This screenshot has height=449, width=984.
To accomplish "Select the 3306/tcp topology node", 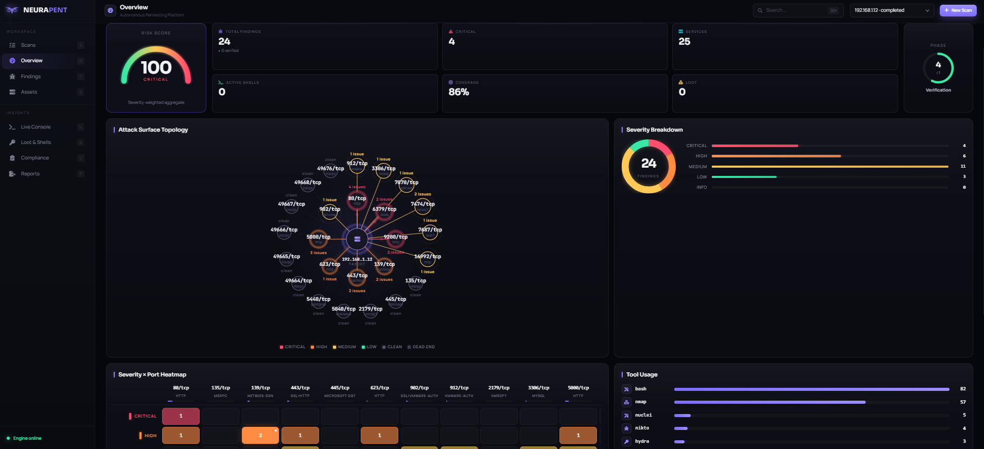I will 384,171.
